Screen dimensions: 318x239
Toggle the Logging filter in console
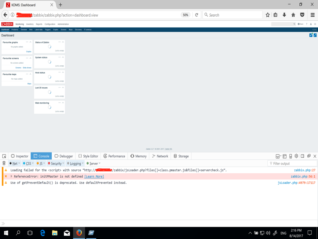pos(75,163)
